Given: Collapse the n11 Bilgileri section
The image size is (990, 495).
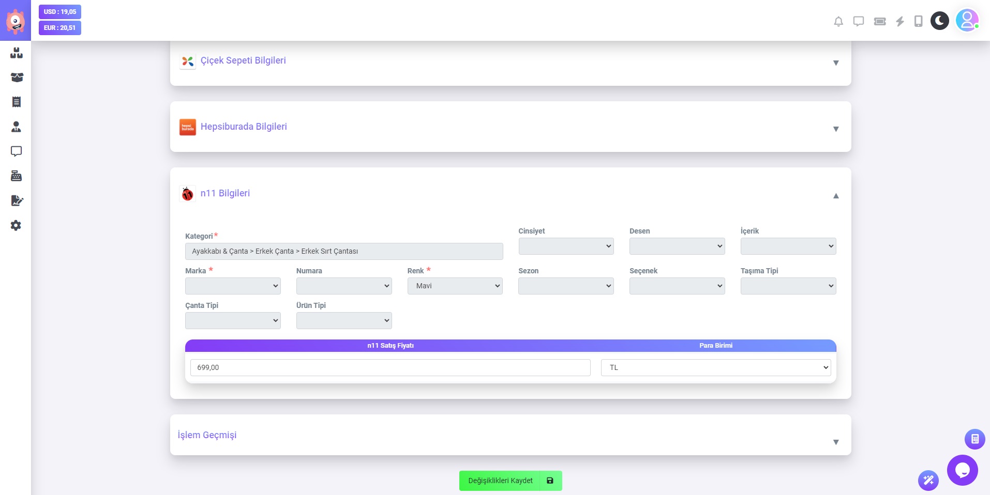Looking at the screenshot, I should tap(835, 196).
